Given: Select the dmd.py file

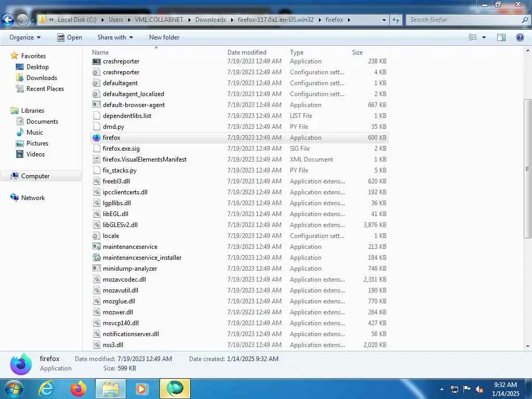Looking at the screenshot, I should [240, 127].
